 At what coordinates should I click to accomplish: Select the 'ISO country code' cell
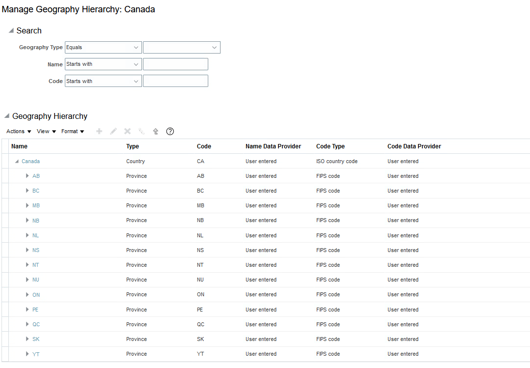click(x=336, y=161)
